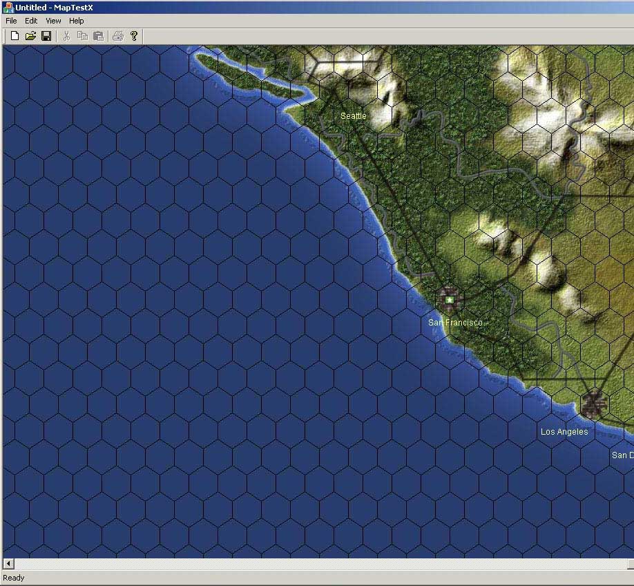
Task: Click the Open file folder icon
Action: [x=30, y=36]
